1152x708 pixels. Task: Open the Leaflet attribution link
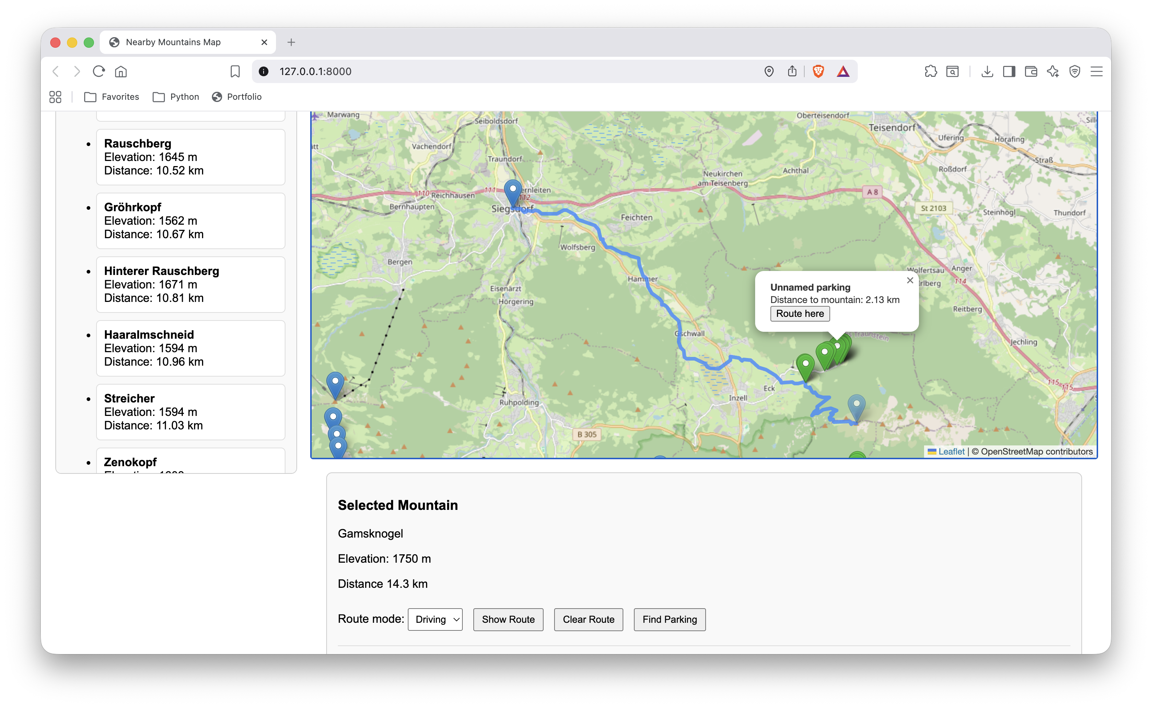pyautogui.click(x=951, y=451)
